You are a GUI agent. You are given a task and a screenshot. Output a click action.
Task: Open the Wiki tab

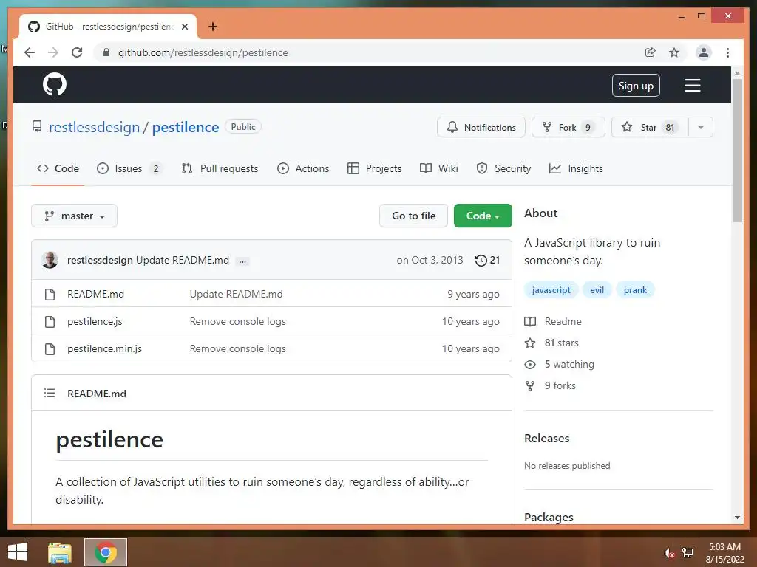pyautogui.click(x=439, y=168)
